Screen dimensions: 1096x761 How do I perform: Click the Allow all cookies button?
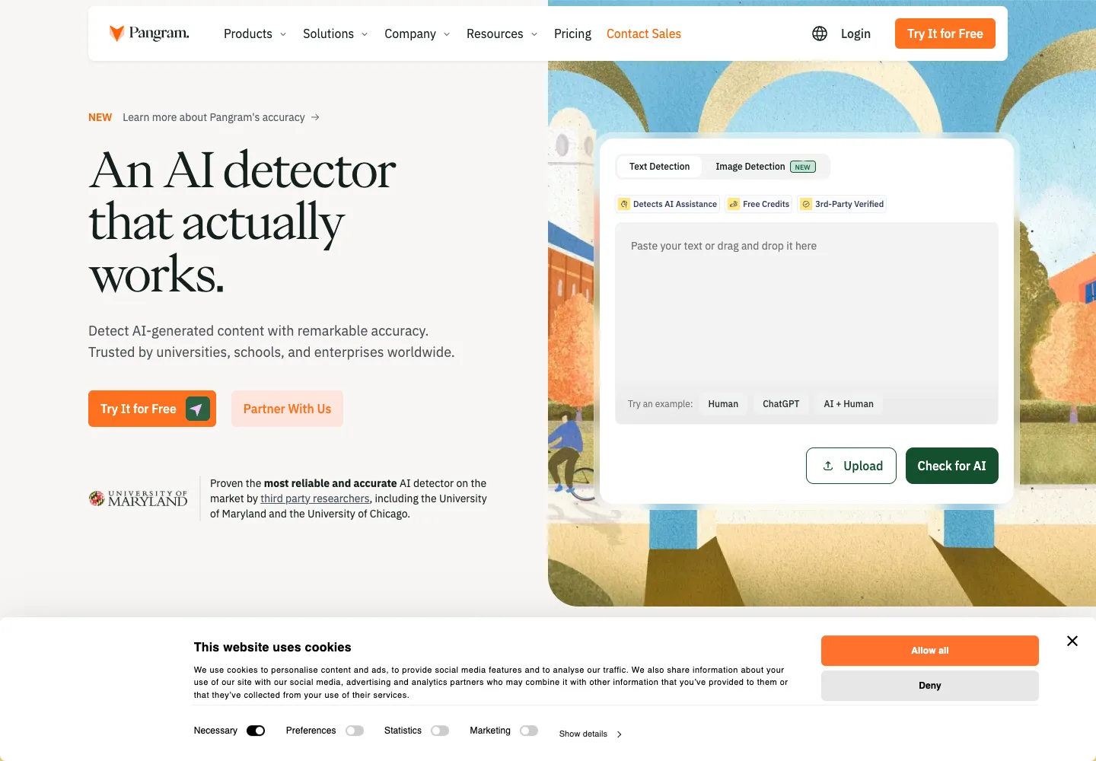click(x=930, y=651)
